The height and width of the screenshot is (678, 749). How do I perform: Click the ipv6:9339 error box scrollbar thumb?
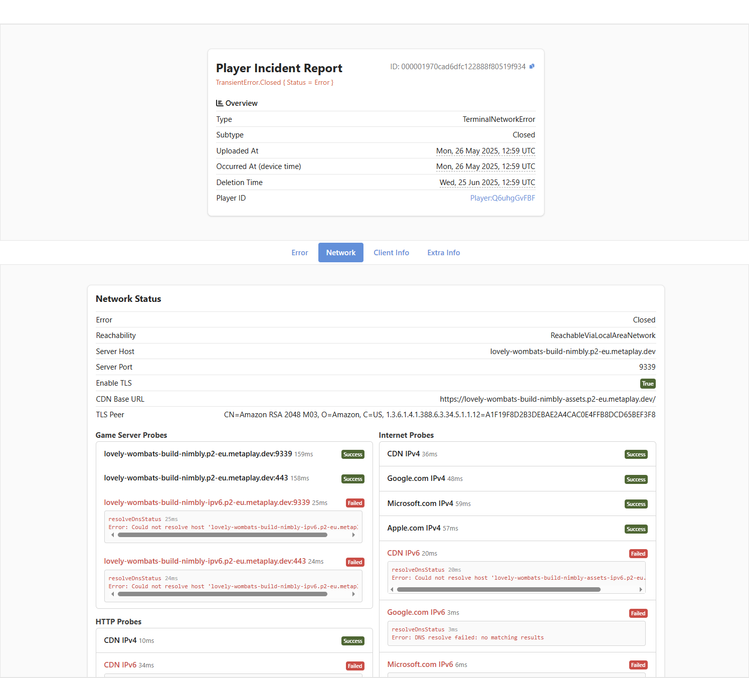223,535
